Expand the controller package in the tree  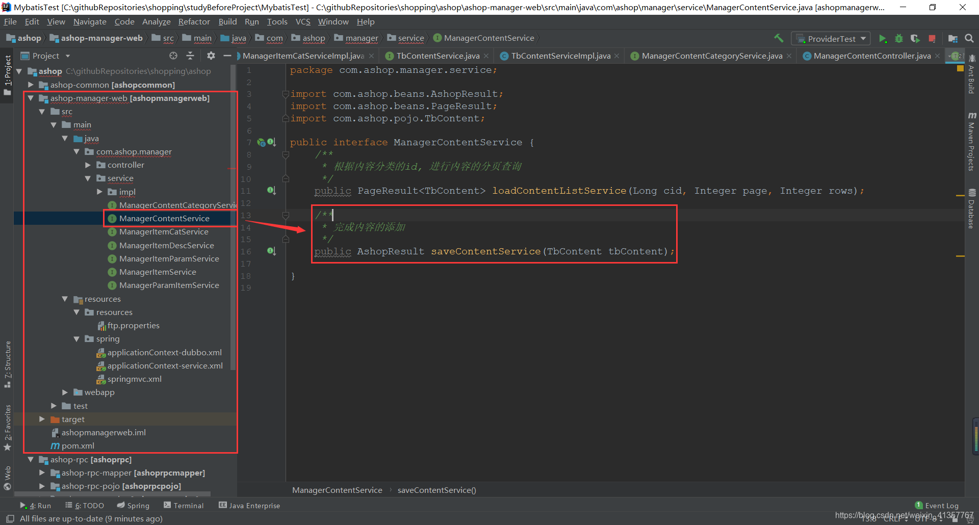[88, 165]
